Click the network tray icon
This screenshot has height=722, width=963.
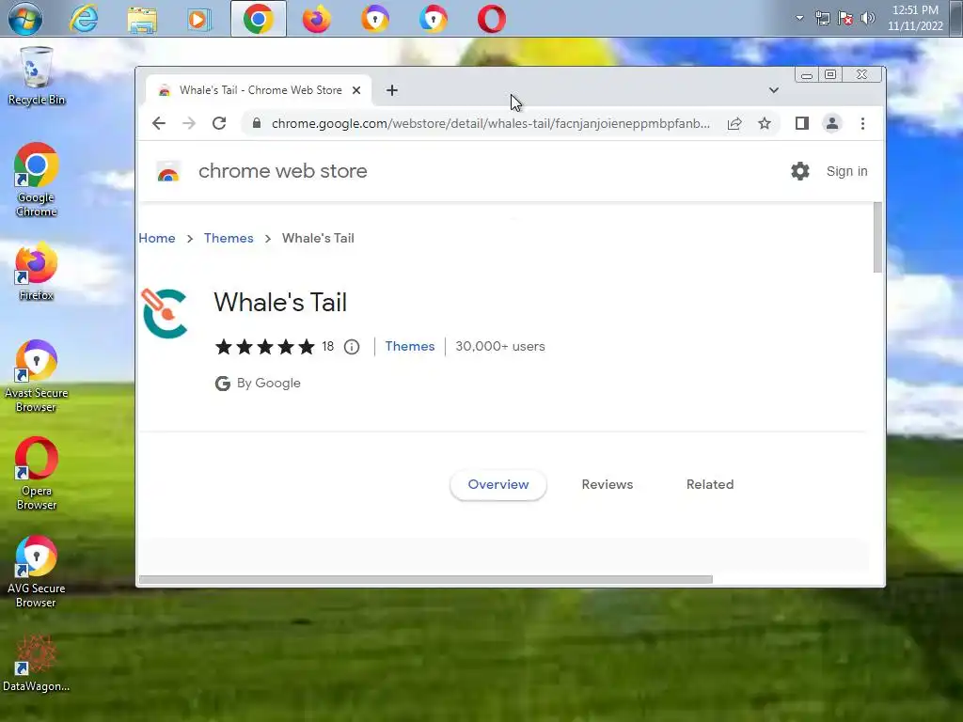(822, 19)
